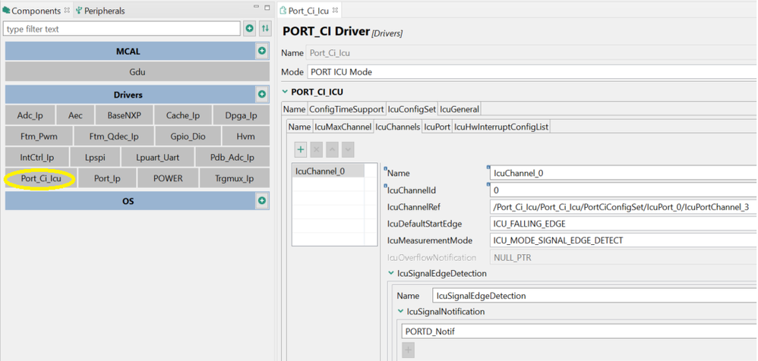Move IcuChannel down with arrow icon
The width and height of the screenshot is (758, 361).
347,149
